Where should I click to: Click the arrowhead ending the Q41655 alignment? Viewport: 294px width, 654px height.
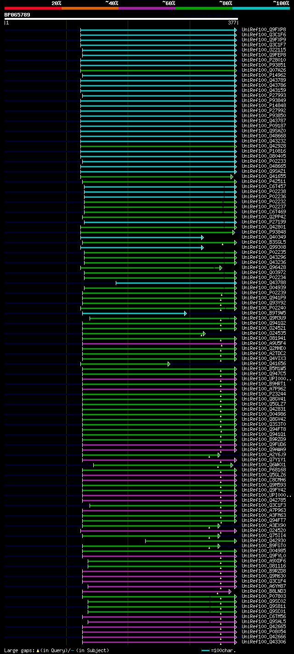pyautogui.click(x=232, y=177)
